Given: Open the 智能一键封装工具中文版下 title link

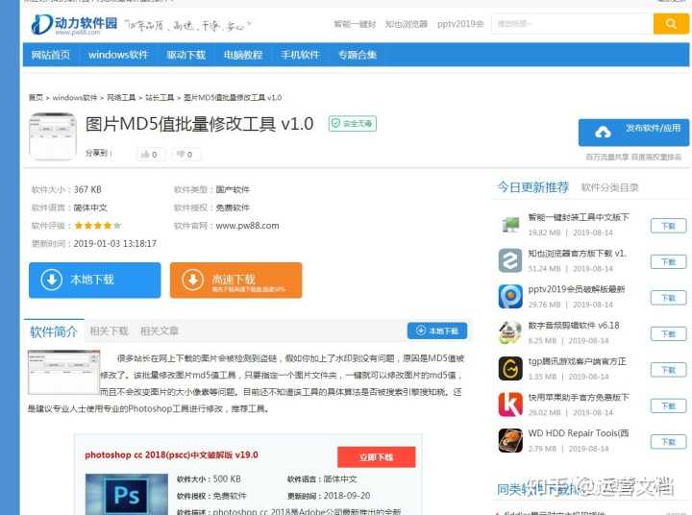Looking at the screenshot, I should pyautogui.click(x=579, y=217).
